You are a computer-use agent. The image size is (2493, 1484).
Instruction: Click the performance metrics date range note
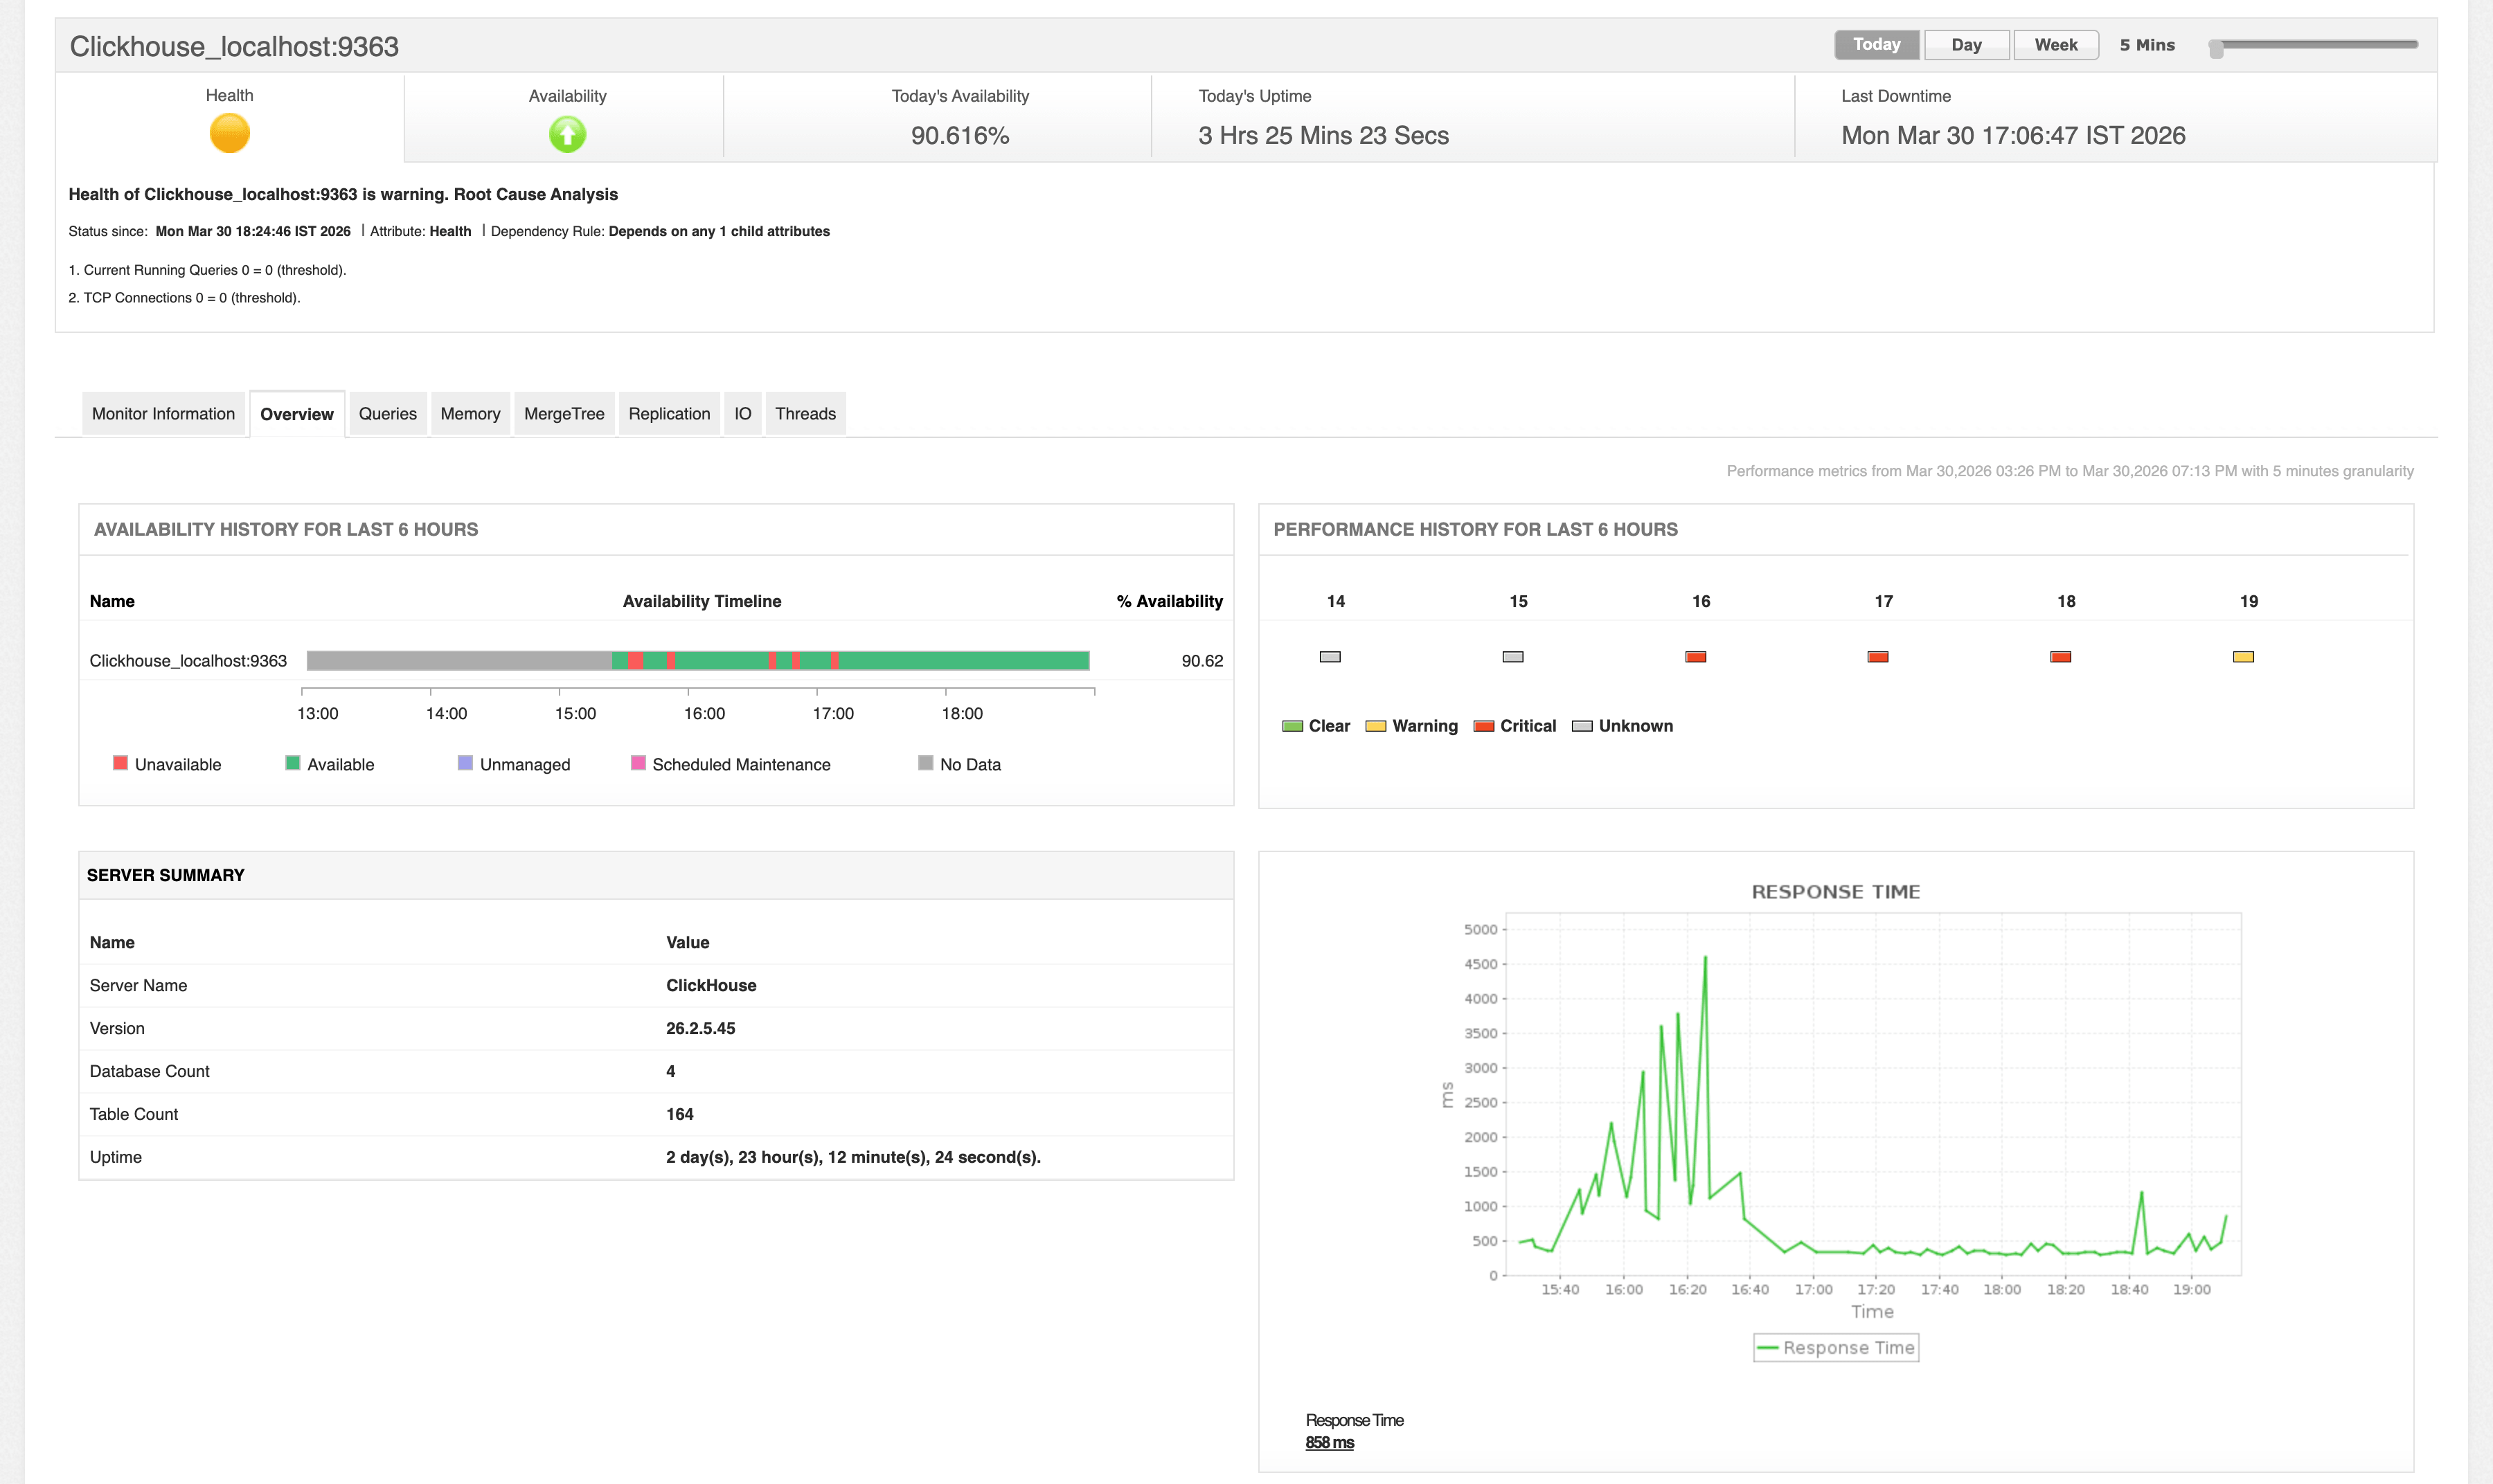(x=2070, y=471)
